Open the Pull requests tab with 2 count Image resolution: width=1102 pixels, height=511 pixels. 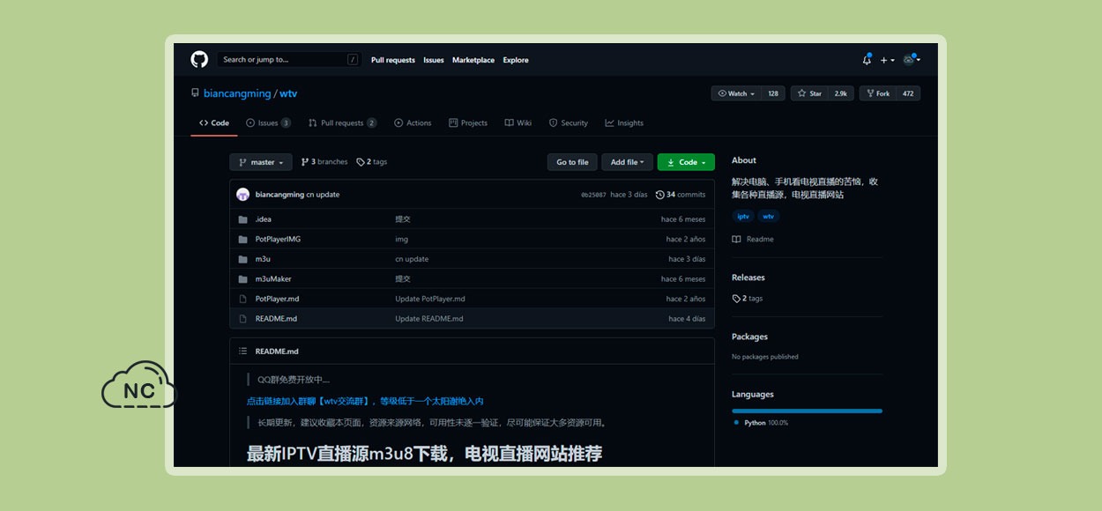(x=342, y=123)
